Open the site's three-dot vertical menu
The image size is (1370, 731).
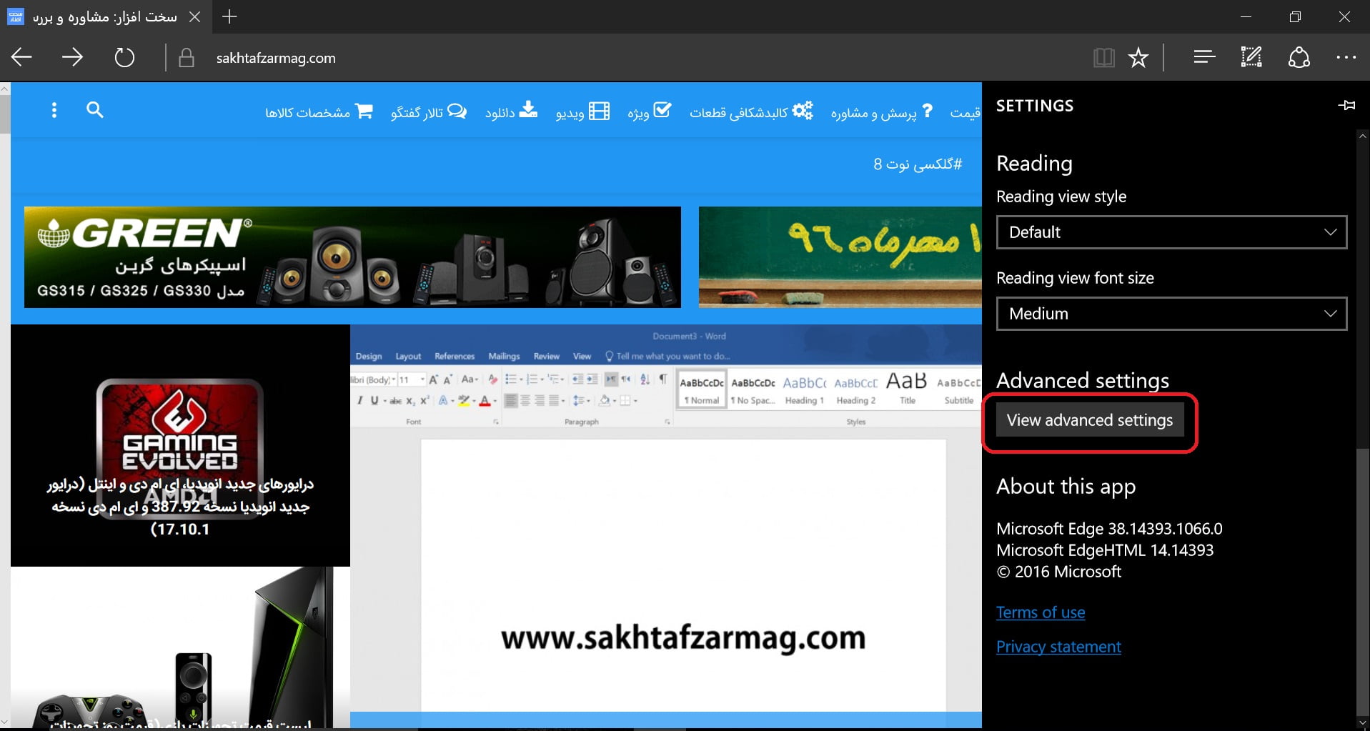point(54,110)
